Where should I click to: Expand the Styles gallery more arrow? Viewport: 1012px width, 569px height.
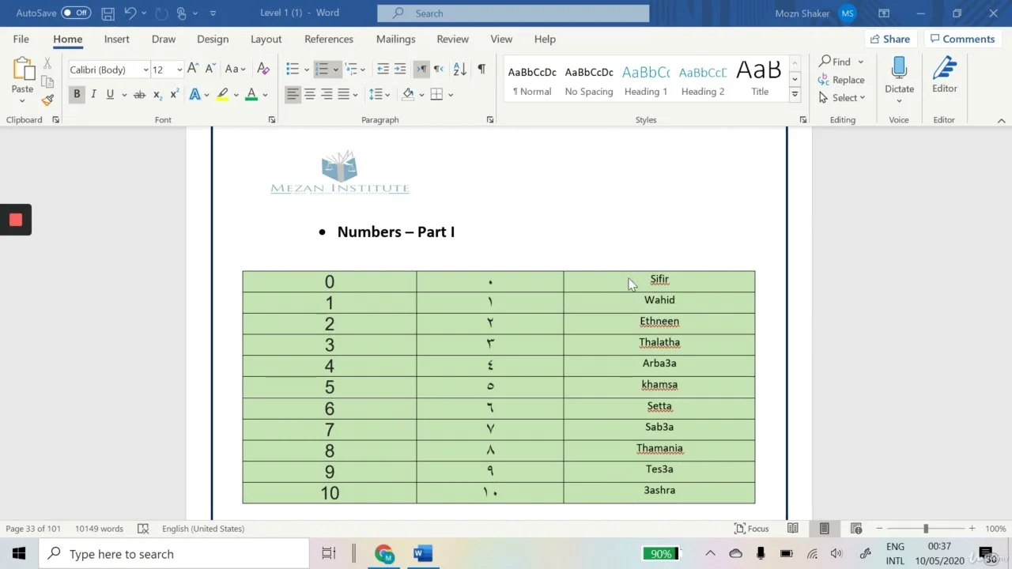795,95
